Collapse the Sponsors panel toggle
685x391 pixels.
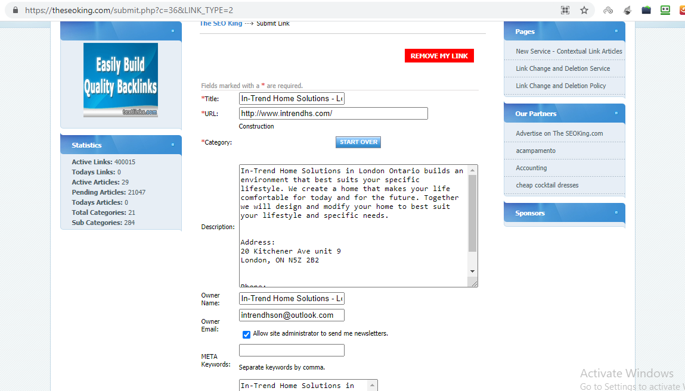[616, 212]
